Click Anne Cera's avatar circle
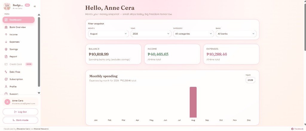The height and width of the screenshot is (131, 306). [7, 102]
